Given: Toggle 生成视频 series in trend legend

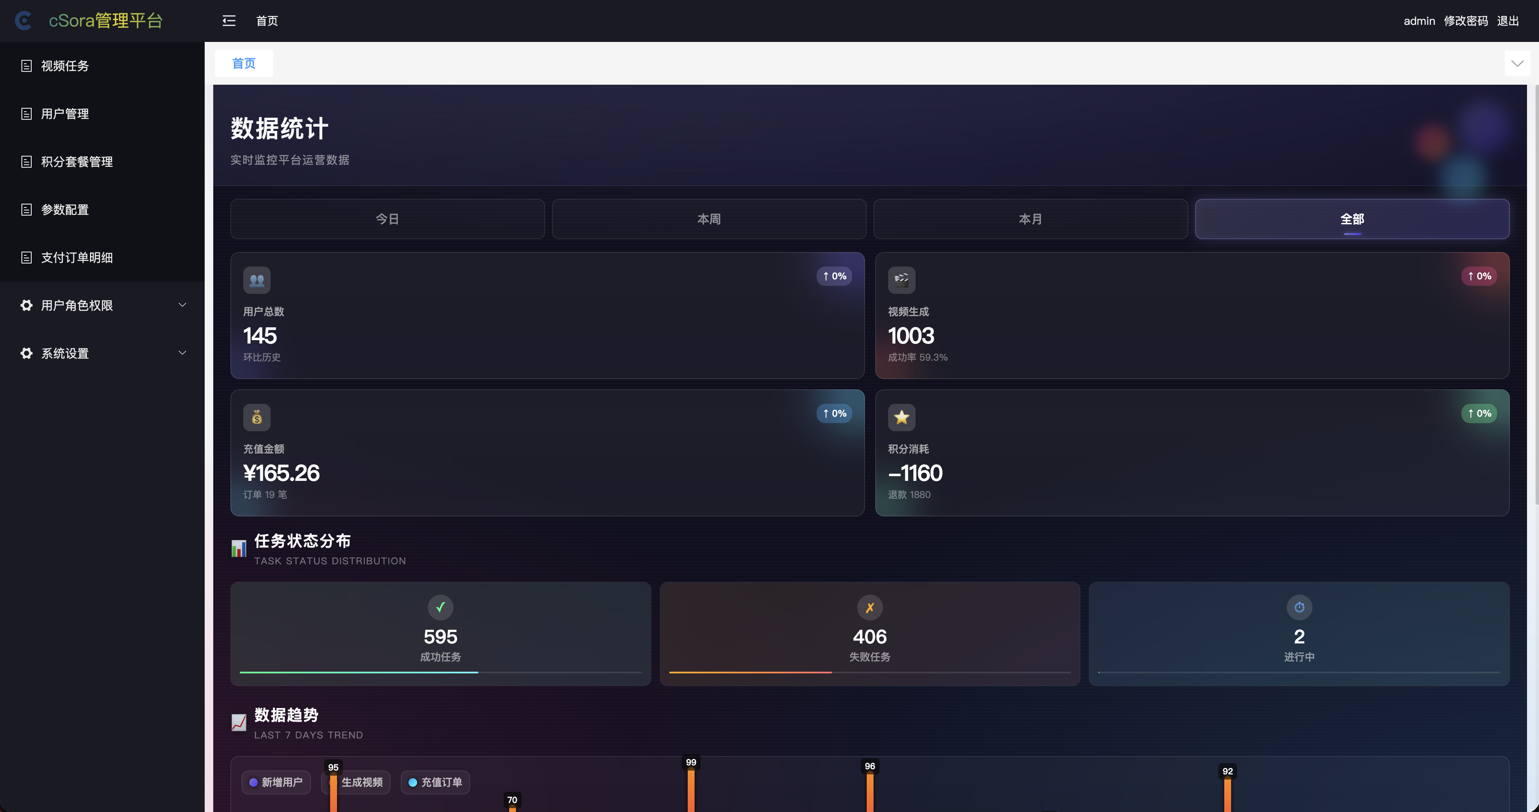Looking at the screenshot, I should [361, 782].
